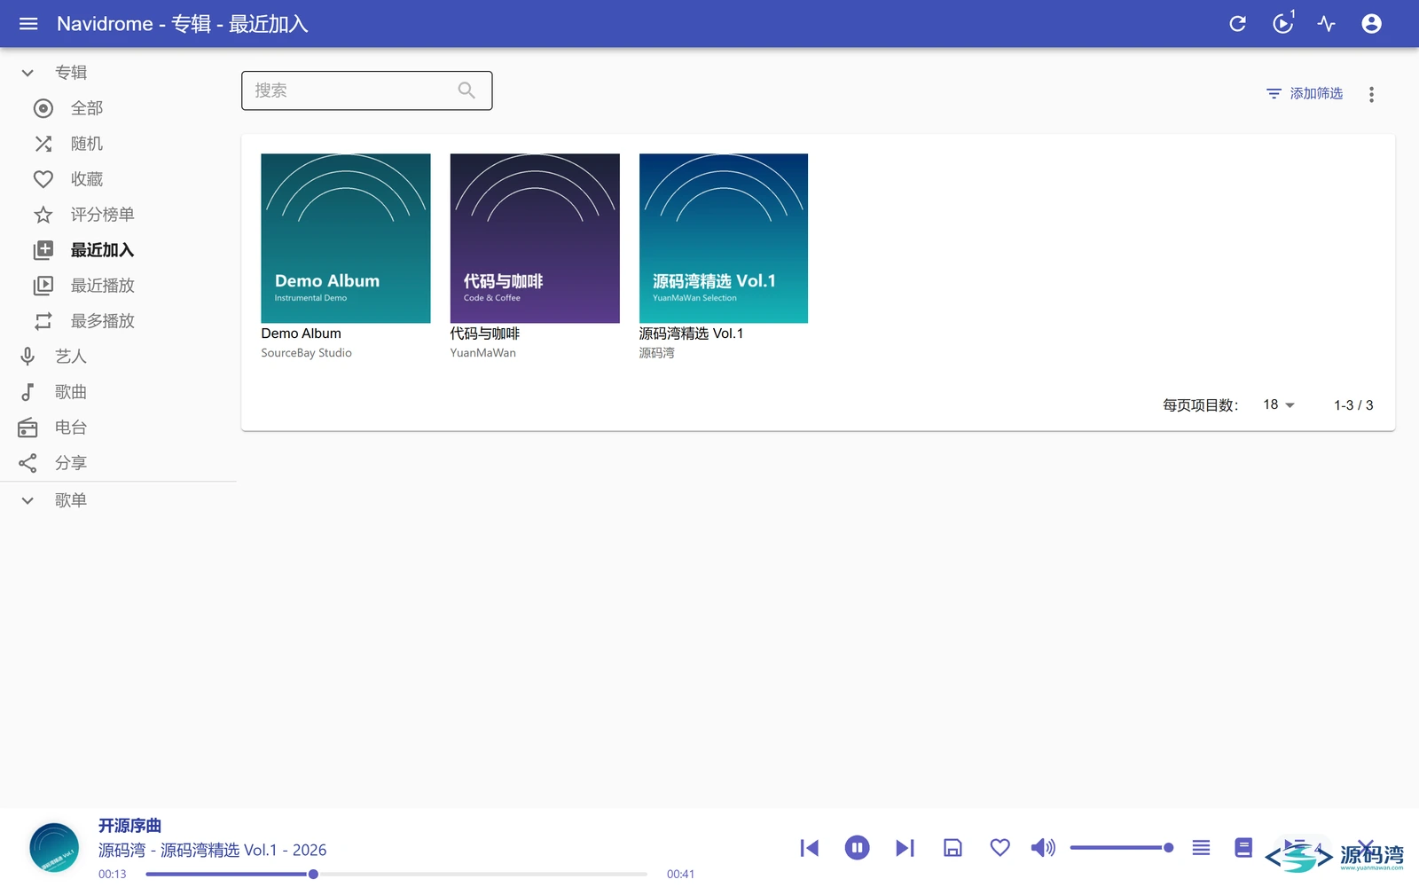Open the activity panel pulse icon
Image resolution: width=1419 pixels, height=887 pixels.
pyautogui.click(x=1327, y=24)
